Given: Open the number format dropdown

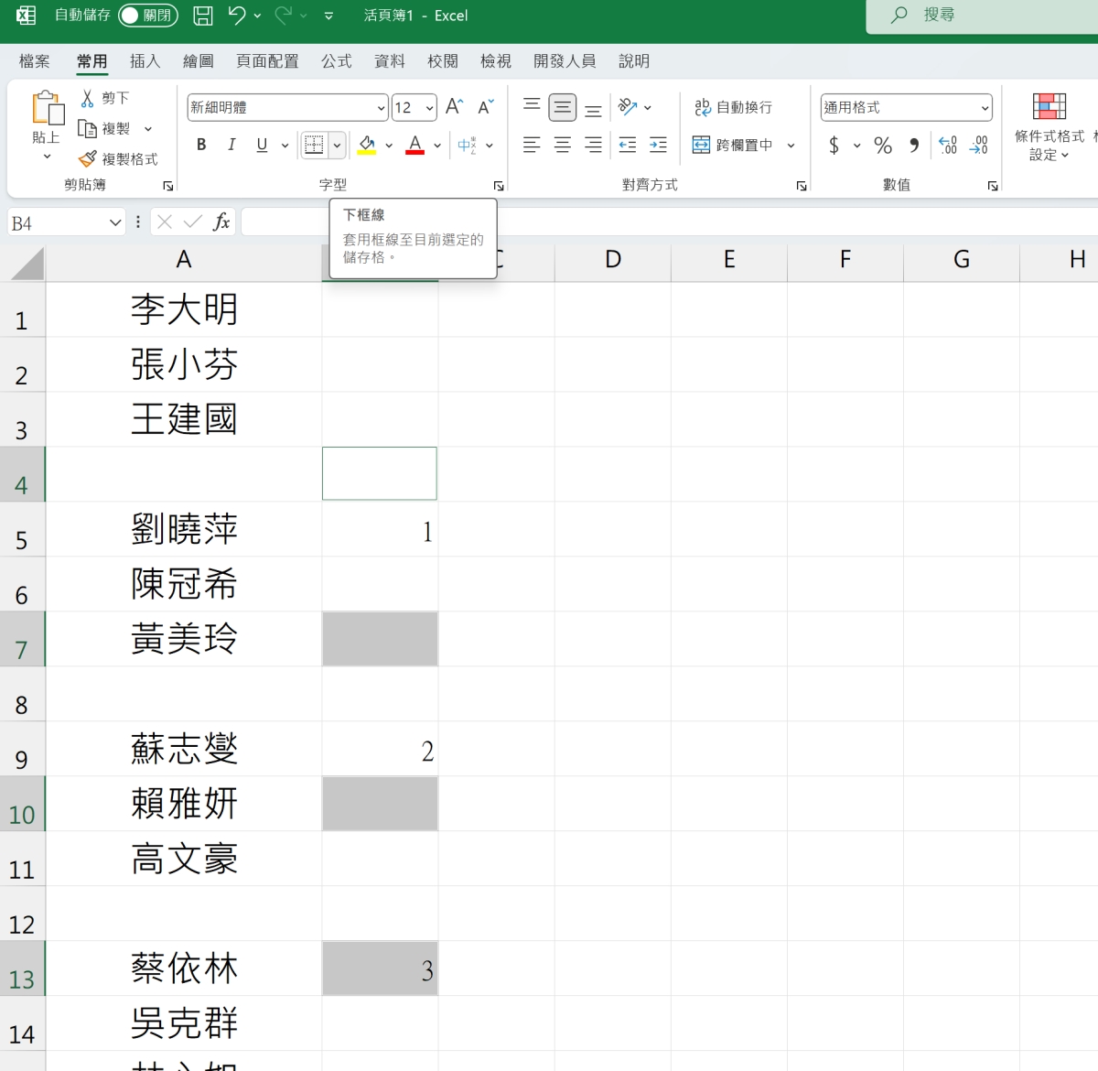Looking at the screenshot, I should tap(985, 108).
